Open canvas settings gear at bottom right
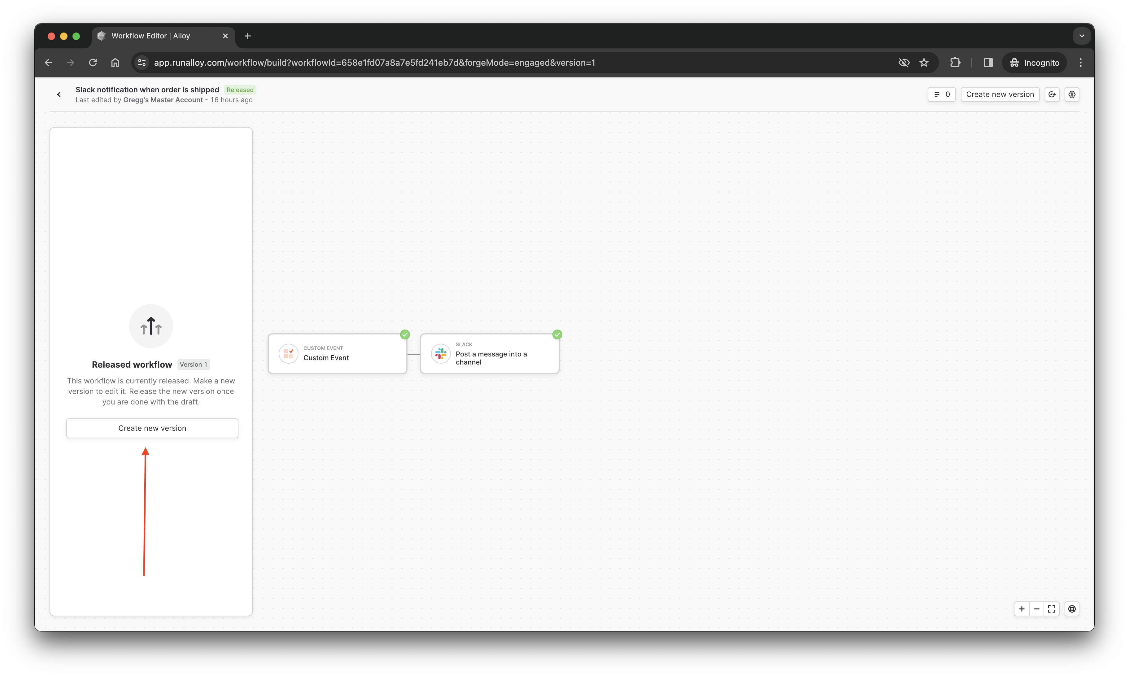1129x677 pixels. [x=1071, y=609]
